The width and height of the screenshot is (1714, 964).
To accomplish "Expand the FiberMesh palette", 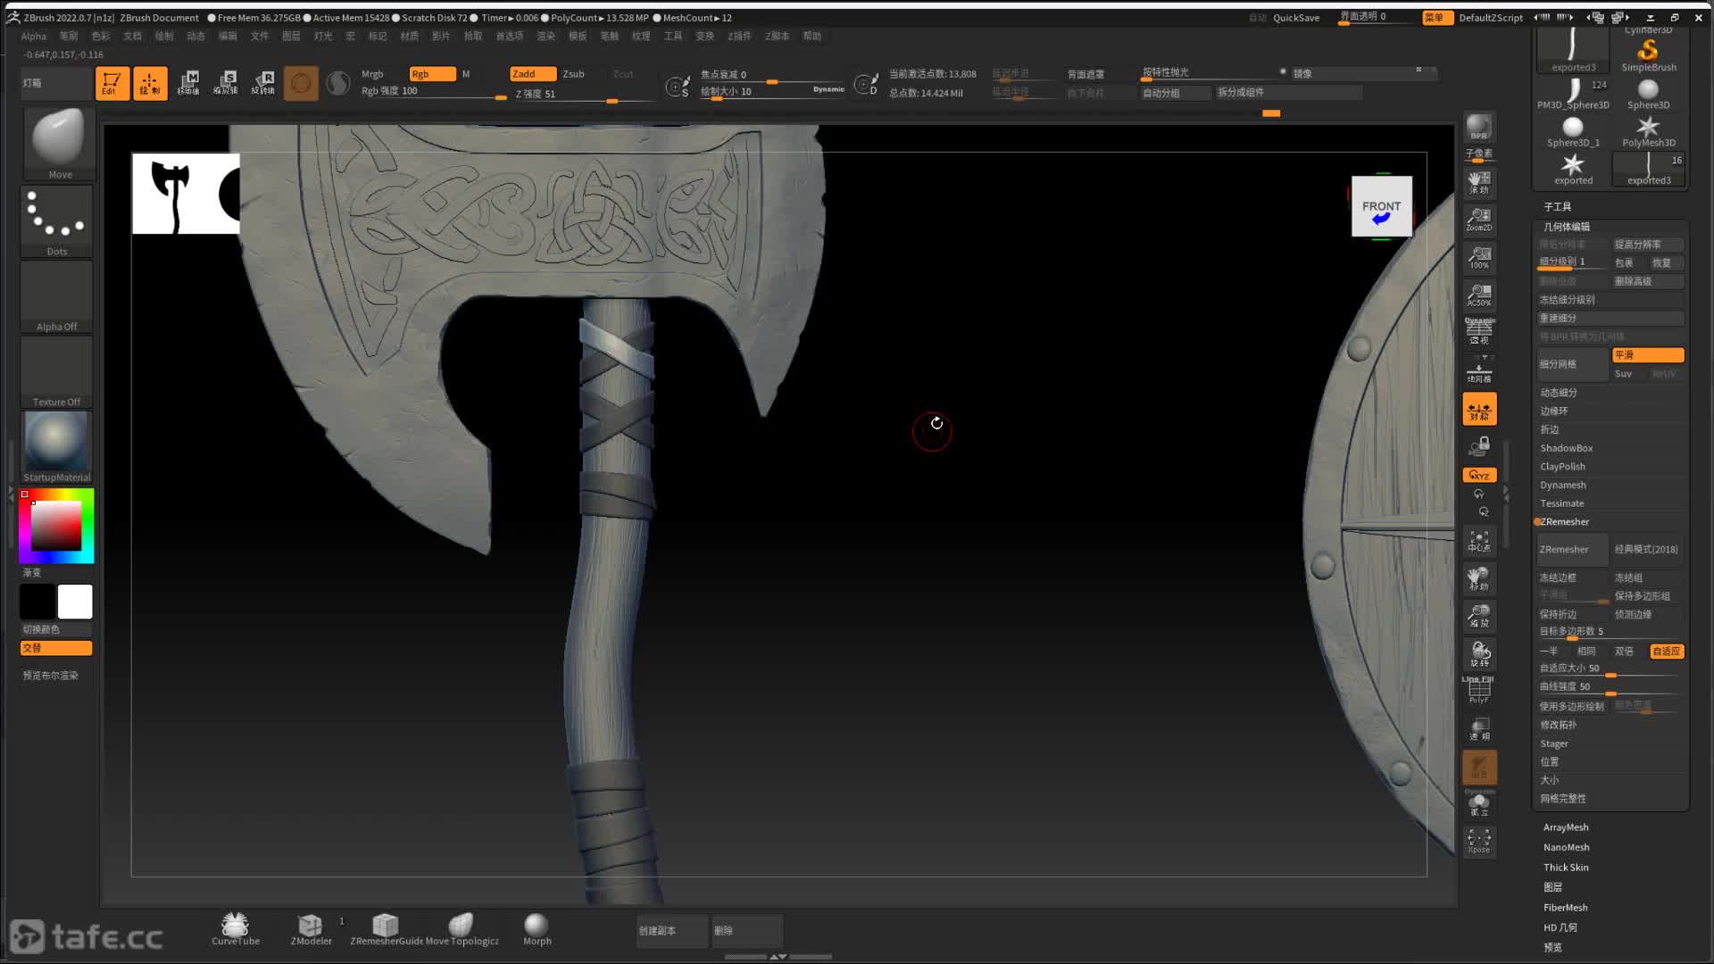I will click(1565, 908).
